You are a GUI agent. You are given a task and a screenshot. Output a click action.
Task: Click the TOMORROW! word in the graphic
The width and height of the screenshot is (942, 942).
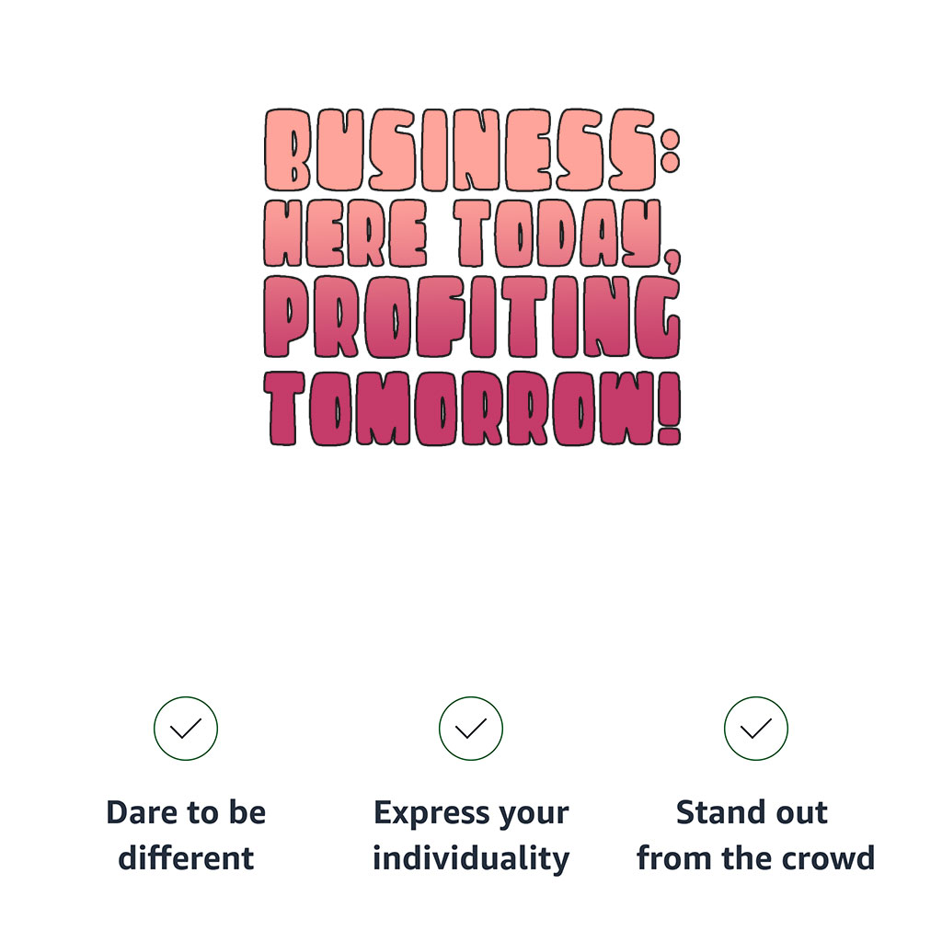coord(472,408)
